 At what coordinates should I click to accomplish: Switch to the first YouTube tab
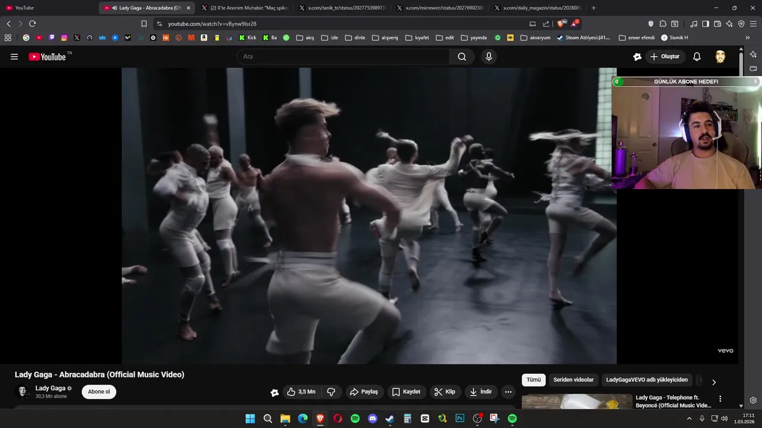[49, 8]
